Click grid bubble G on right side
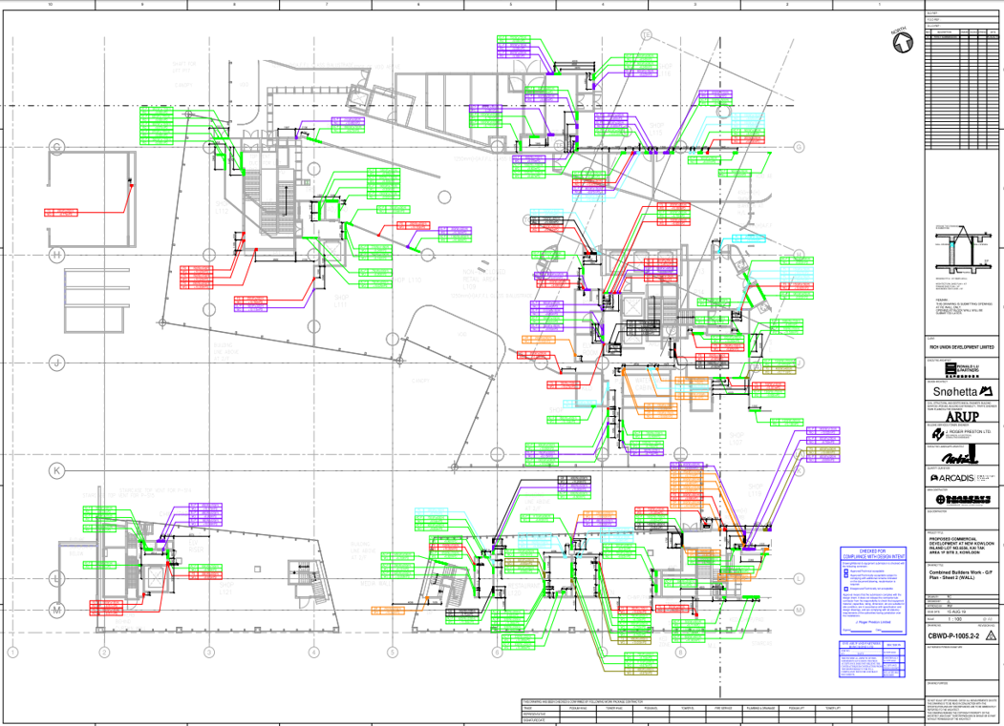Viewport: 1004px width, 726px height. tap(799, 147)
